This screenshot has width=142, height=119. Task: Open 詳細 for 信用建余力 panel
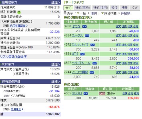click(55, 2)
